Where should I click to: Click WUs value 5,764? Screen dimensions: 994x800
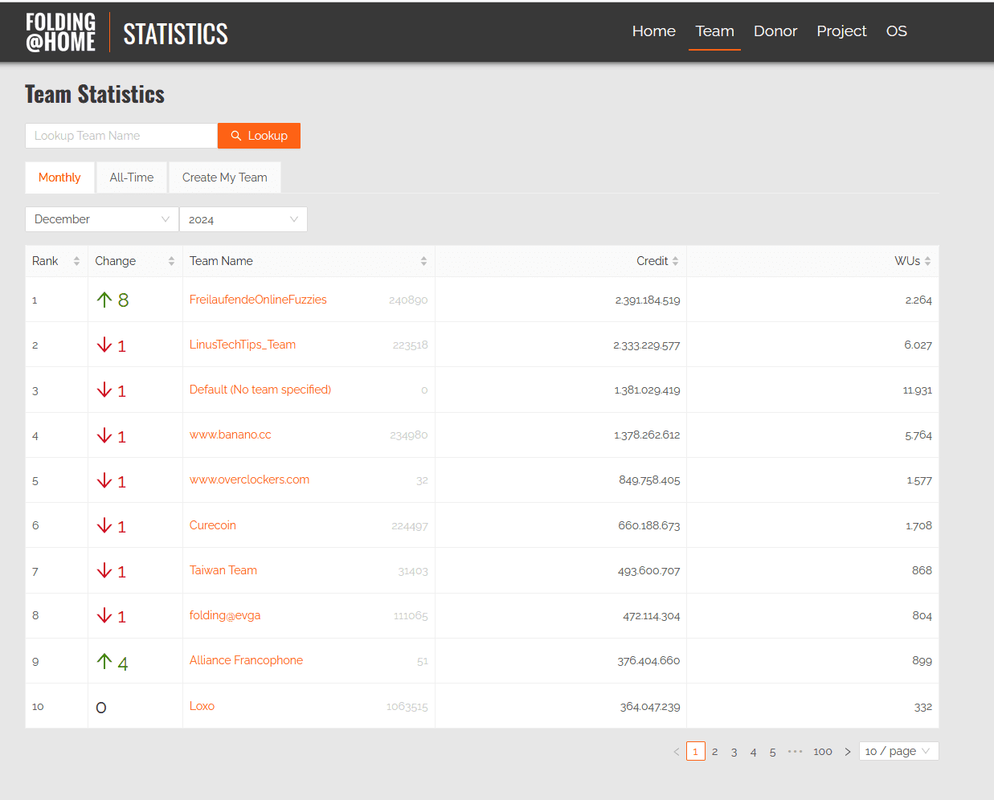coord(918,435)
